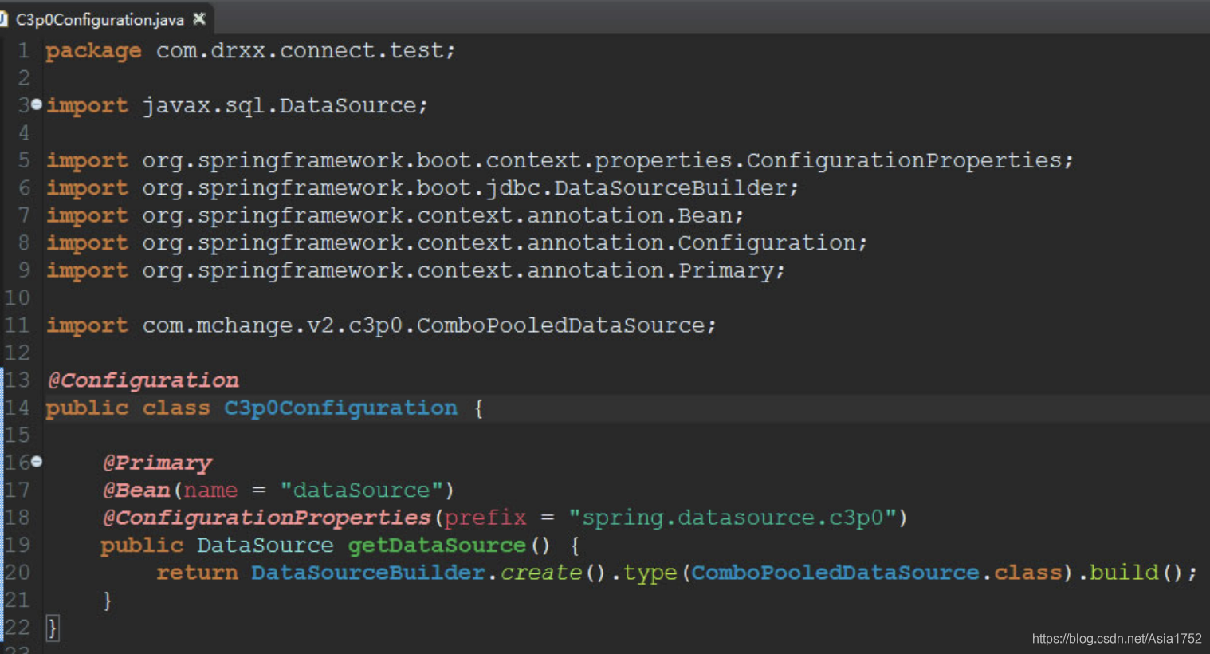Click the build() call on line 20
Screen dimensions: 1210x654
(x=1136, y=573)
